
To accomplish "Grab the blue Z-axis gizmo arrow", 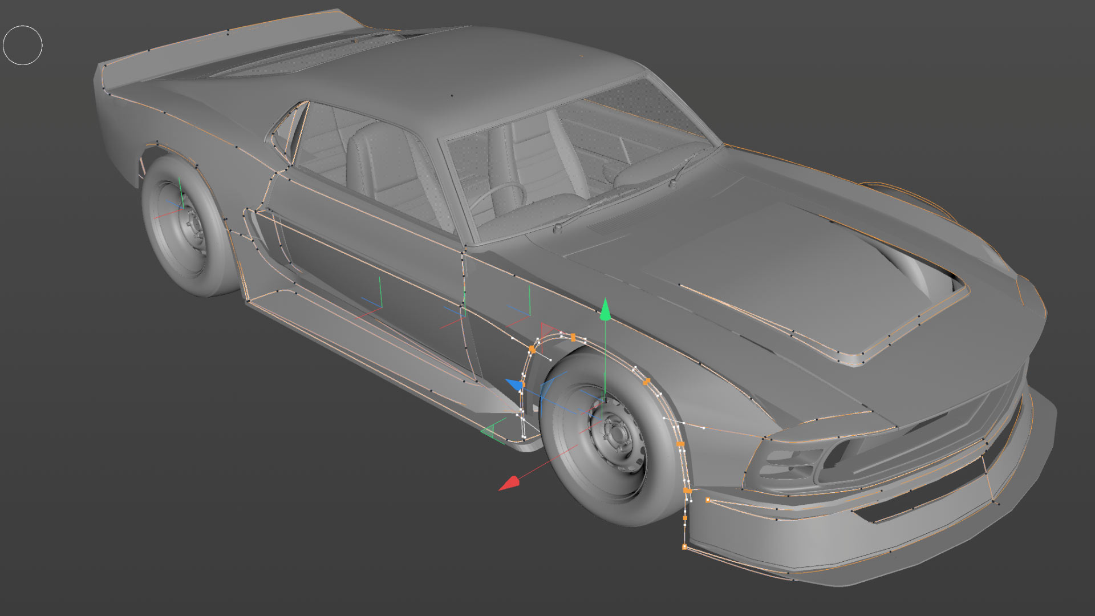I will [x=514, y=385].
